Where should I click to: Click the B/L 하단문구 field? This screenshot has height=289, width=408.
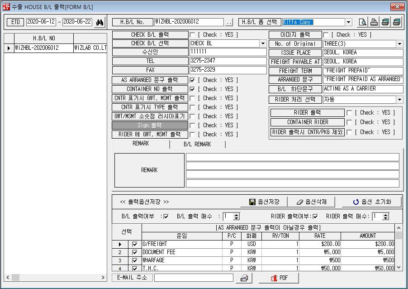pyautogui.click(x=363, y=89)
